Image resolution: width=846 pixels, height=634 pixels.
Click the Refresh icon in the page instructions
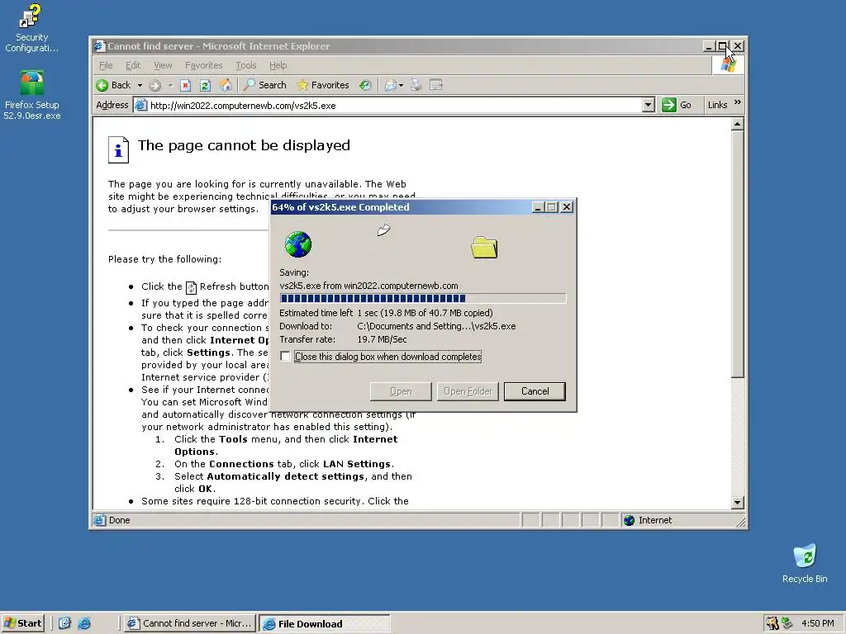point(191,288)
